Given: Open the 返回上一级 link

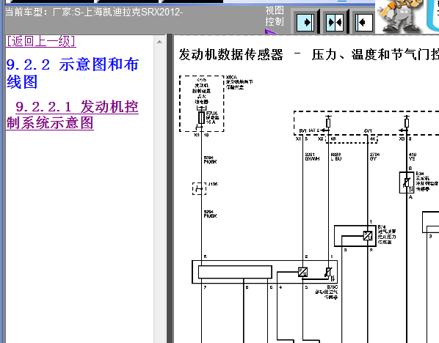Looking at the screenshot, I should pos(41,41).
